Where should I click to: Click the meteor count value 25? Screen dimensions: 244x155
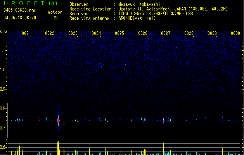point(56,18)
